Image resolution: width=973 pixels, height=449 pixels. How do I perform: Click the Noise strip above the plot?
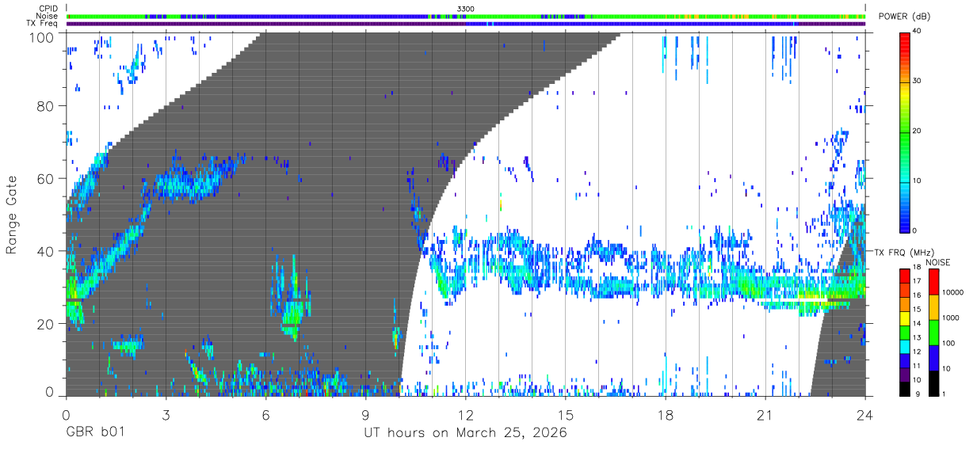click(466, 16)
